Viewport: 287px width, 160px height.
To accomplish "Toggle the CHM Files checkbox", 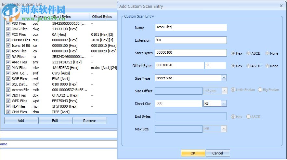I will 8,112.
